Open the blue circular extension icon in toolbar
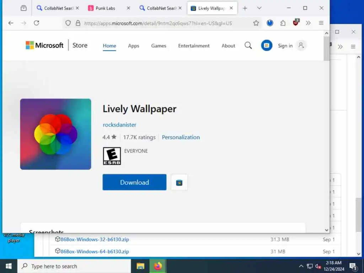The image size is (364, 273). 270,23
